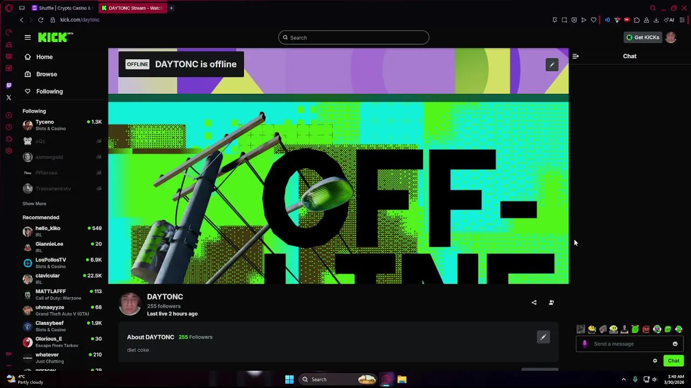The height and width of the screenshot is (388, 691).
Task: Click the Kick search box
Action: pyautogui.click(x=354, y=38)
